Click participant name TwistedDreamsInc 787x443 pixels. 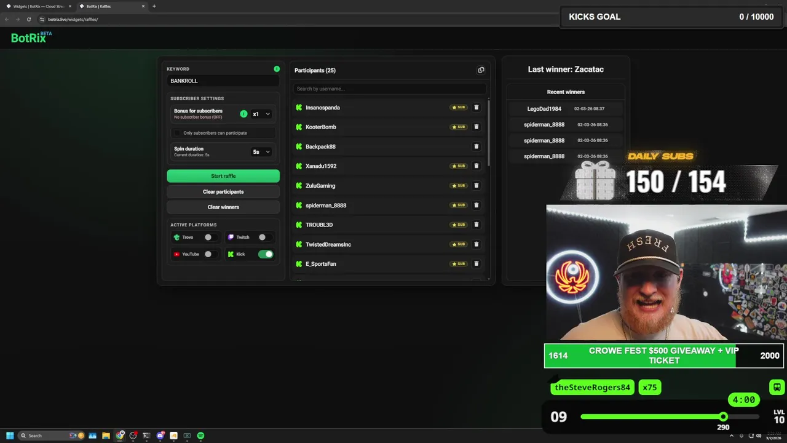coord(328,244)
